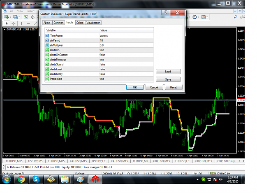Image resolution: width=257 pixels, height=193 pixels.
Task: Click the Reset button
Action: (x=174, y=87)
